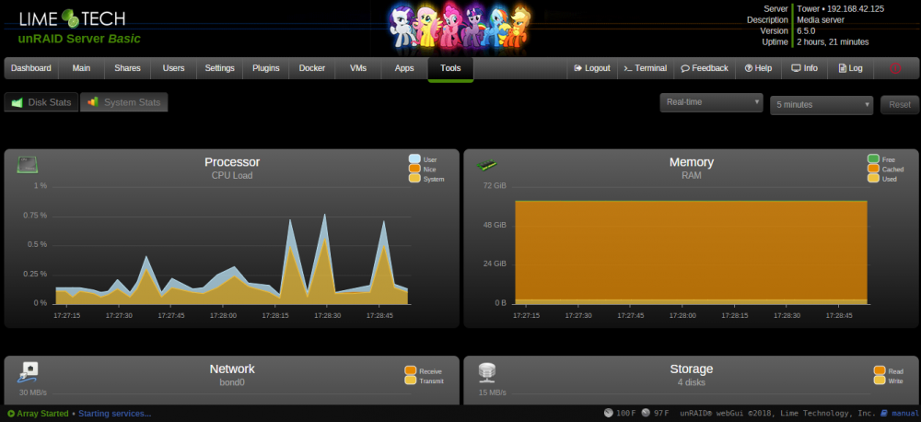Open the Feedback dialog
Screen dimensions: 921x422
coord(705,68)
